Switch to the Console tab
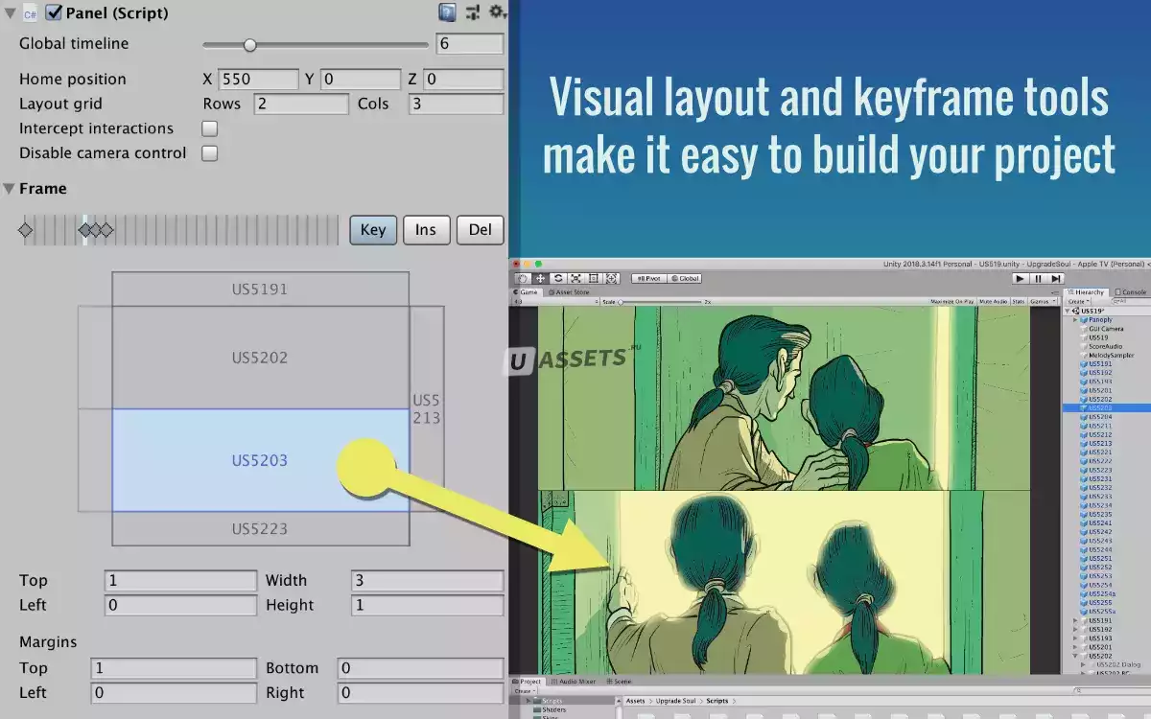This screenshot has height=719, width=1151. click(1129, 292)
